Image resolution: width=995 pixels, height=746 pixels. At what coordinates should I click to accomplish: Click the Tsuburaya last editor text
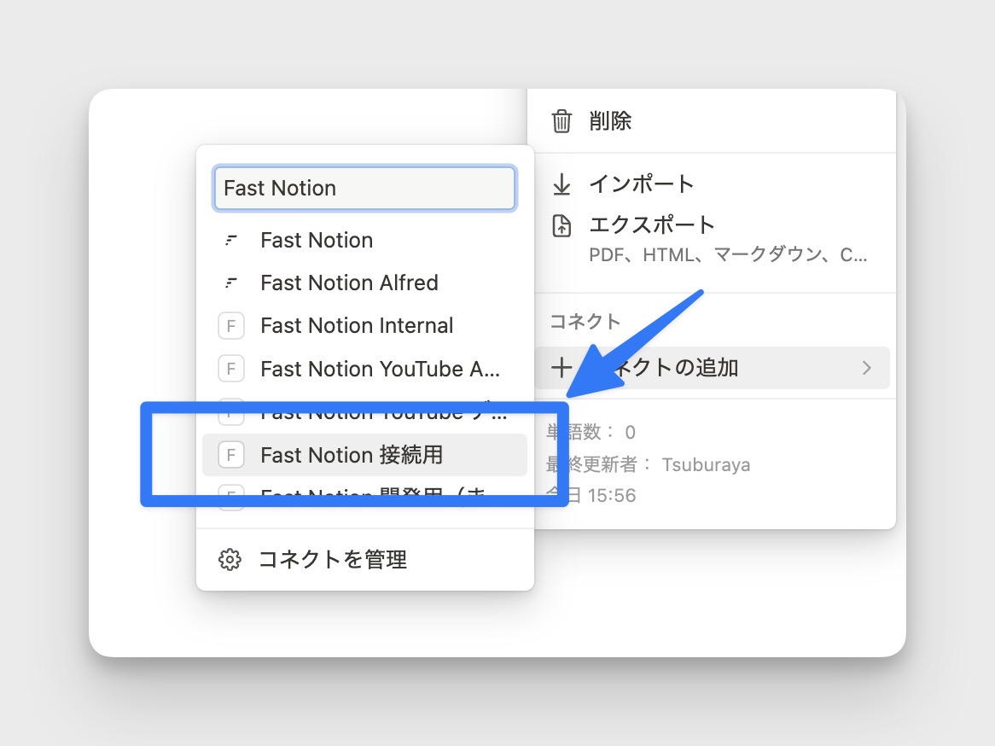(706, 464)
